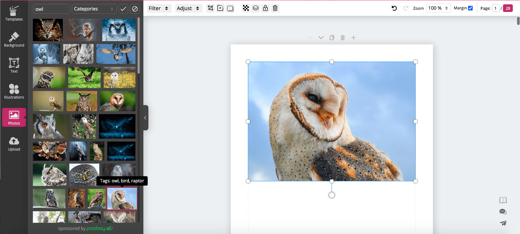Select the barn owl image on canvas

[331, 121]
